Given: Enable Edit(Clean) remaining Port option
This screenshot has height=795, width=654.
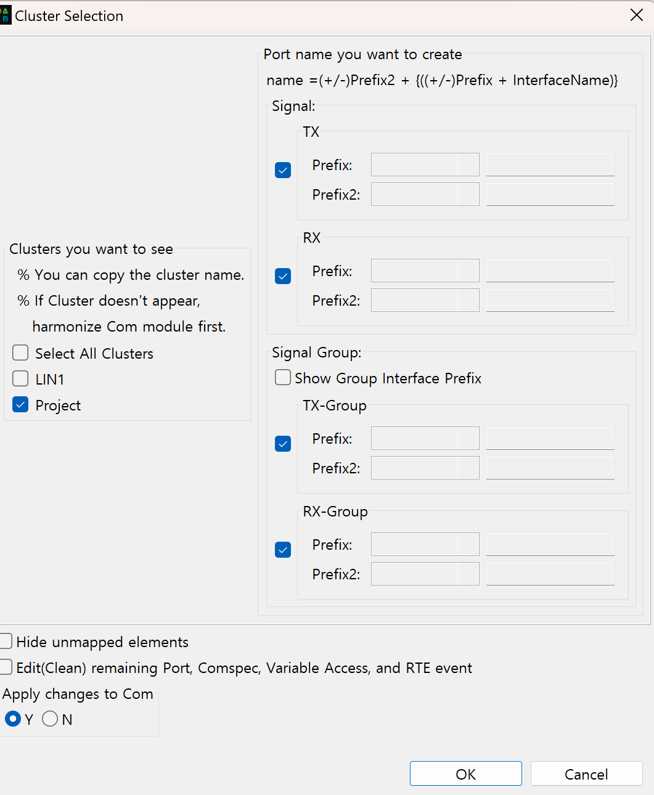Looking at the screenshot, I should 6,667.
